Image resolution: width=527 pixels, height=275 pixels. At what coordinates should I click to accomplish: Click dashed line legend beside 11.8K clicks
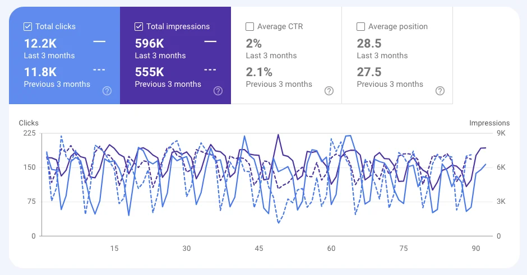99,70
